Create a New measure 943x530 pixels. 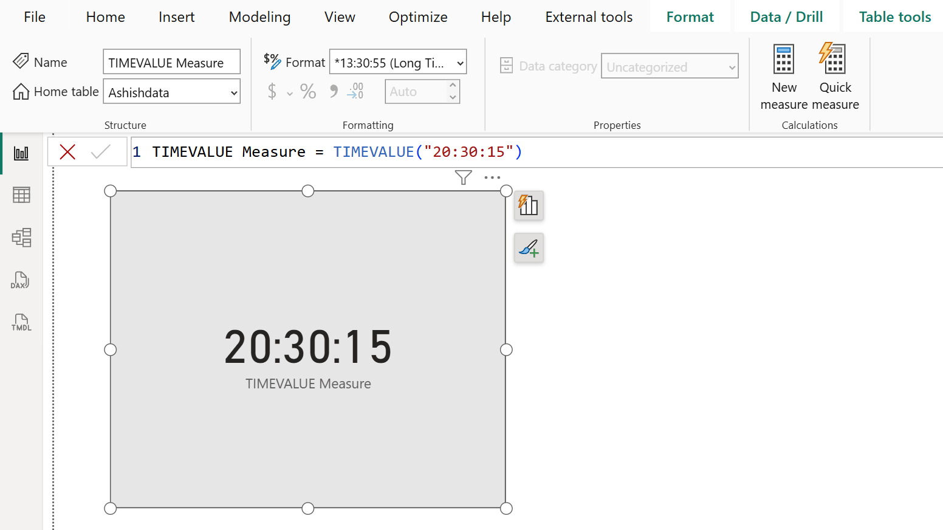pos(783,76)
